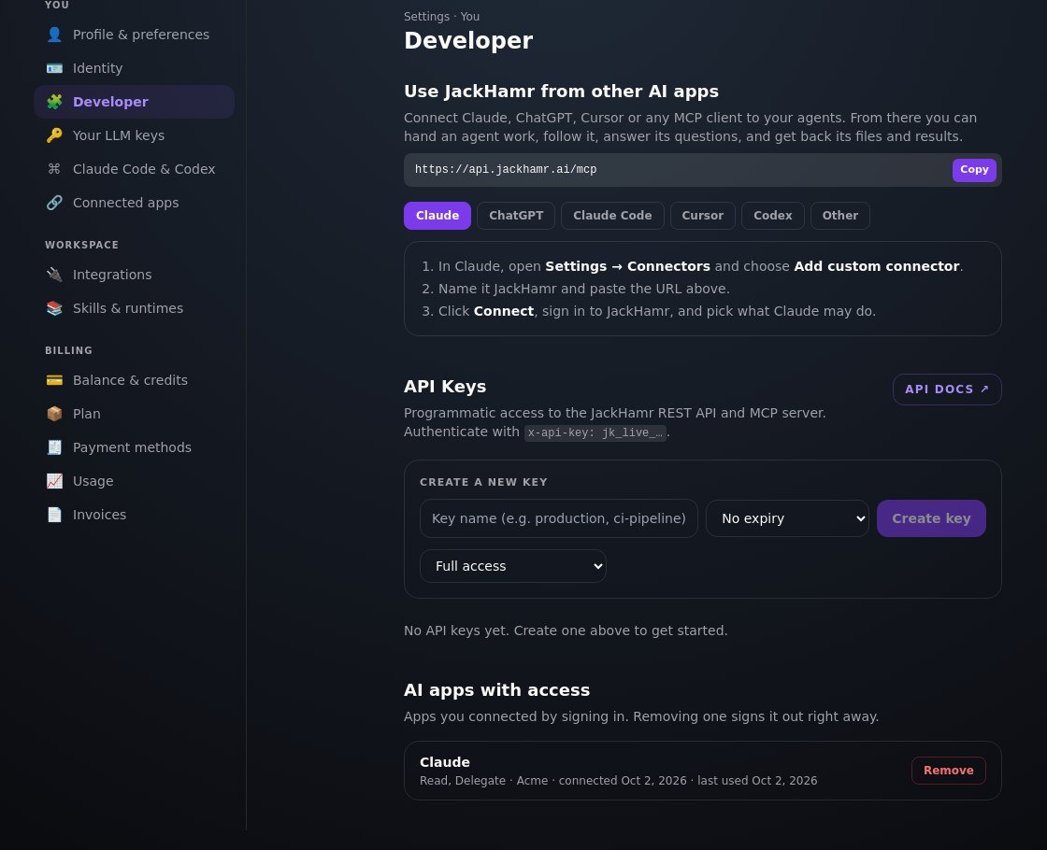1047x850 pixels.
Task: Open Payment methods page
Action: tap(134, 447)
